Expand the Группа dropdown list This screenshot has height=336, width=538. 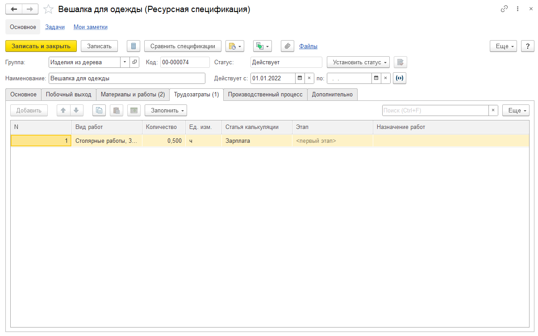pyautogui.click(x=125, y=62)
